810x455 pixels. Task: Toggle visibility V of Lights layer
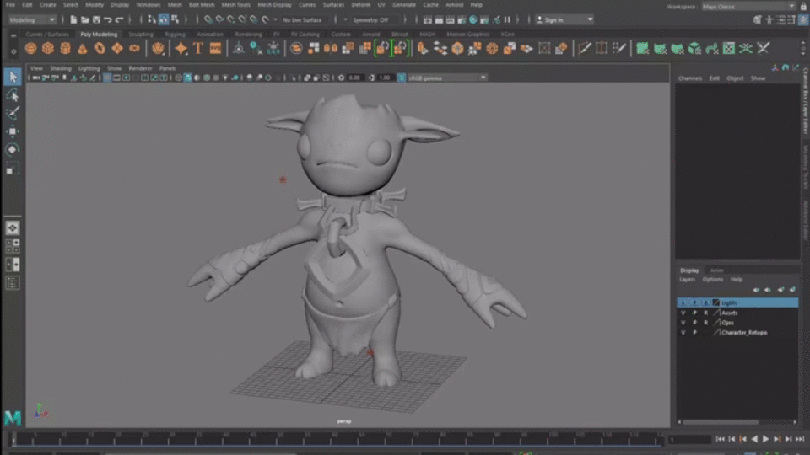click(683, 302)
